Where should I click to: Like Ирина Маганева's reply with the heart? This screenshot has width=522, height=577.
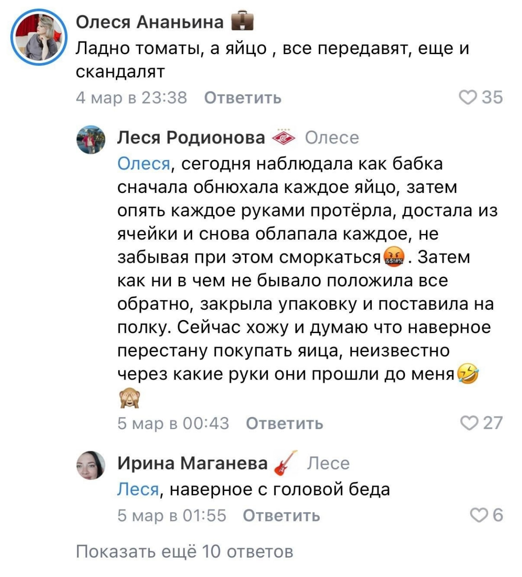point(479,515)
